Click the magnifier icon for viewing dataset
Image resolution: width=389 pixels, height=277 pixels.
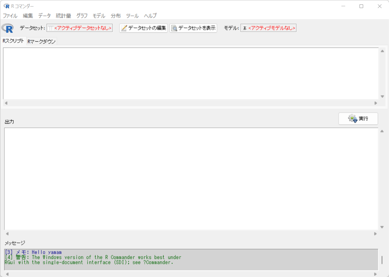pyautogui.click(x=174, y=28)
